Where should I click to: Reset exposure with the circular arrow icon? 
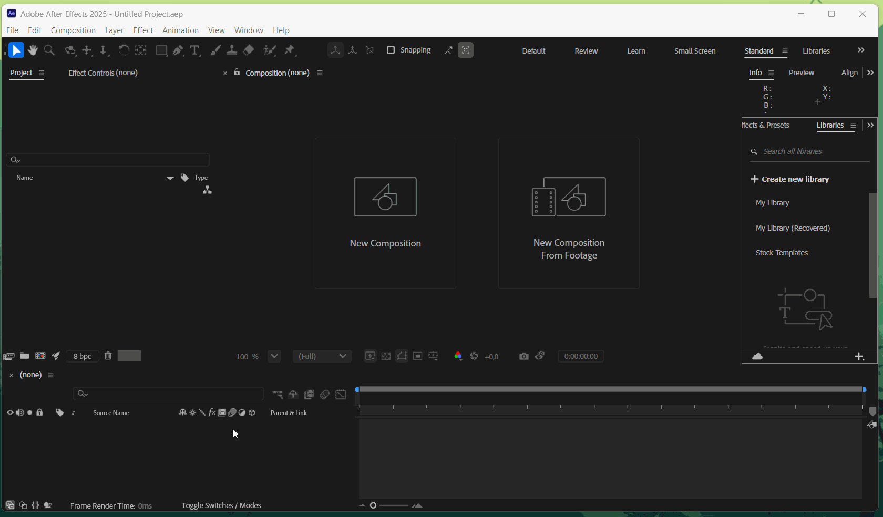coord(474,356)
